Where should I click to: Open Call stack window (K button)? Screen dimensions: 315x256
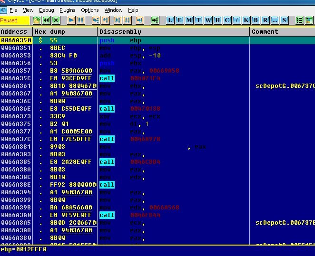click(x=246, y=20)
